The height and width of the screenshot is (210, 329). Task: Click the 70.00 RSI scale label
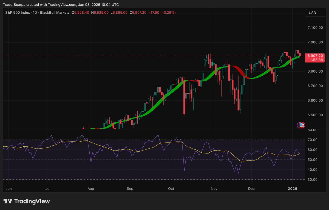tap(313, 140)
